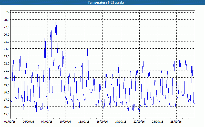The height and width of the screenshot is (128, 205).
Task: Click the 'Temperatura [°C] escala' title bar
Action: [x=102, y=3]
